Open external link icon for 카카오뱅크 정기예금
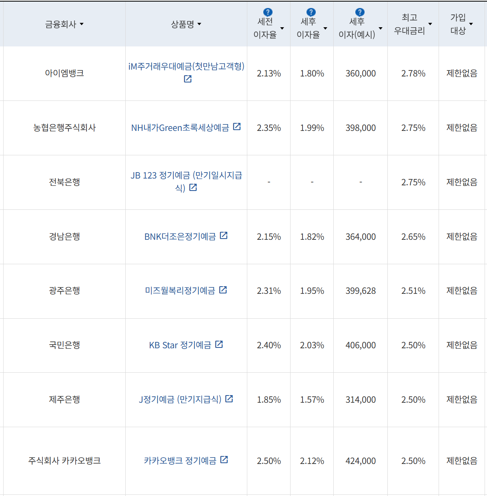487x496 pixels. click(x=224, y=460)
